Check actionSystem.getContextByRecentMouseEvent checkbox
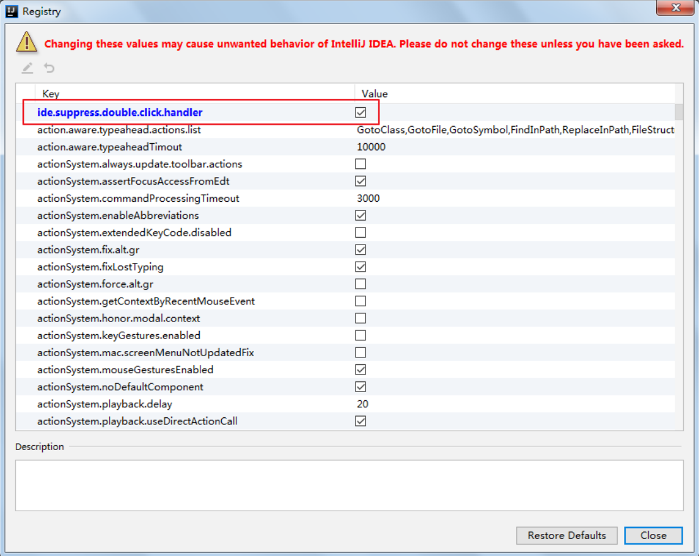 point(361,301)
